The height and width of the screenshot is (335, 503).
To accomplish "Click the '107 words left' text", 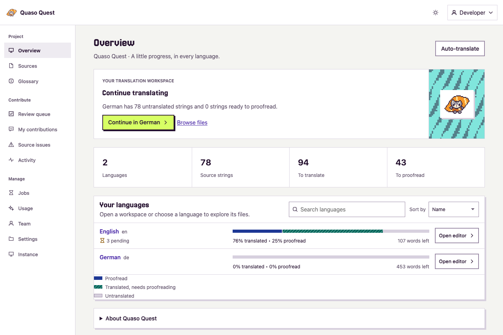I will [413, 241].
